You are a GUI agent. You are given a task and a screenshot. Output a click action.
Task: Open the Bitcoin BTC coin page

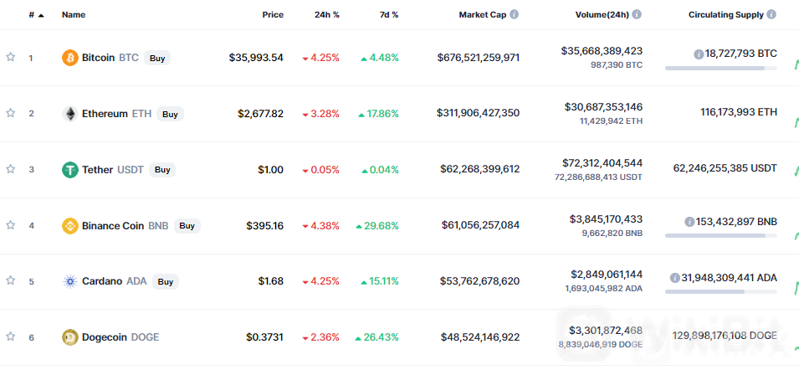pos(110,58)
